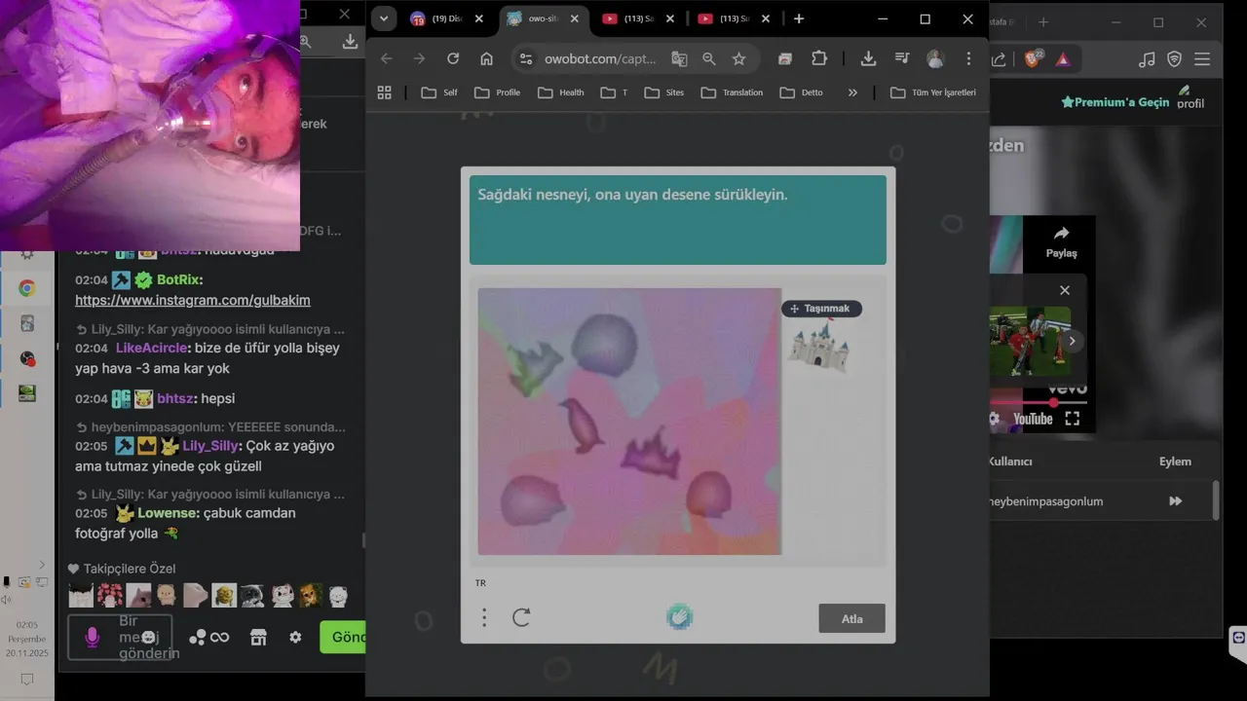Open the zoom magnifier in address bar
The height and width of the screenshot is (701, 1247).
pos(709,58)
